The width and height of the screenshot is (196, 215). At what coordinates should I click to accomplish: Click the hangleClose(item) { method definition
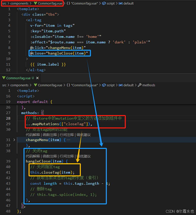(x=47, y=161)
